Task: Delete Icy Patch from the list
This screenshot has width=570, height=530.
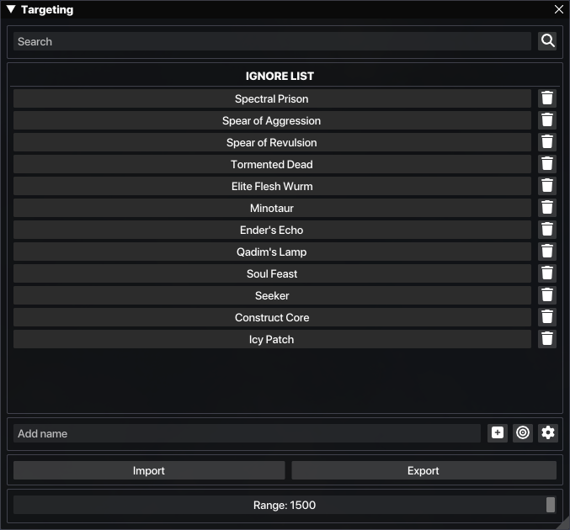Action: point(547,339)
